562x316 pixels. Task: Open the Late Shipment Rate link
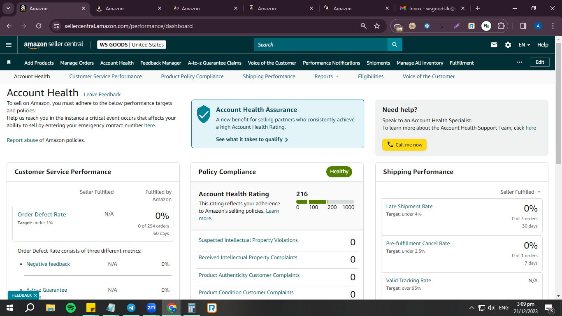[x=409, y=207]
